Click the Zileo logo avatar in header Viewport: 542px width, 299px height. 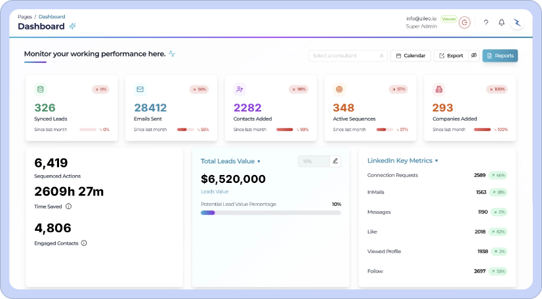tap(518, 22)
